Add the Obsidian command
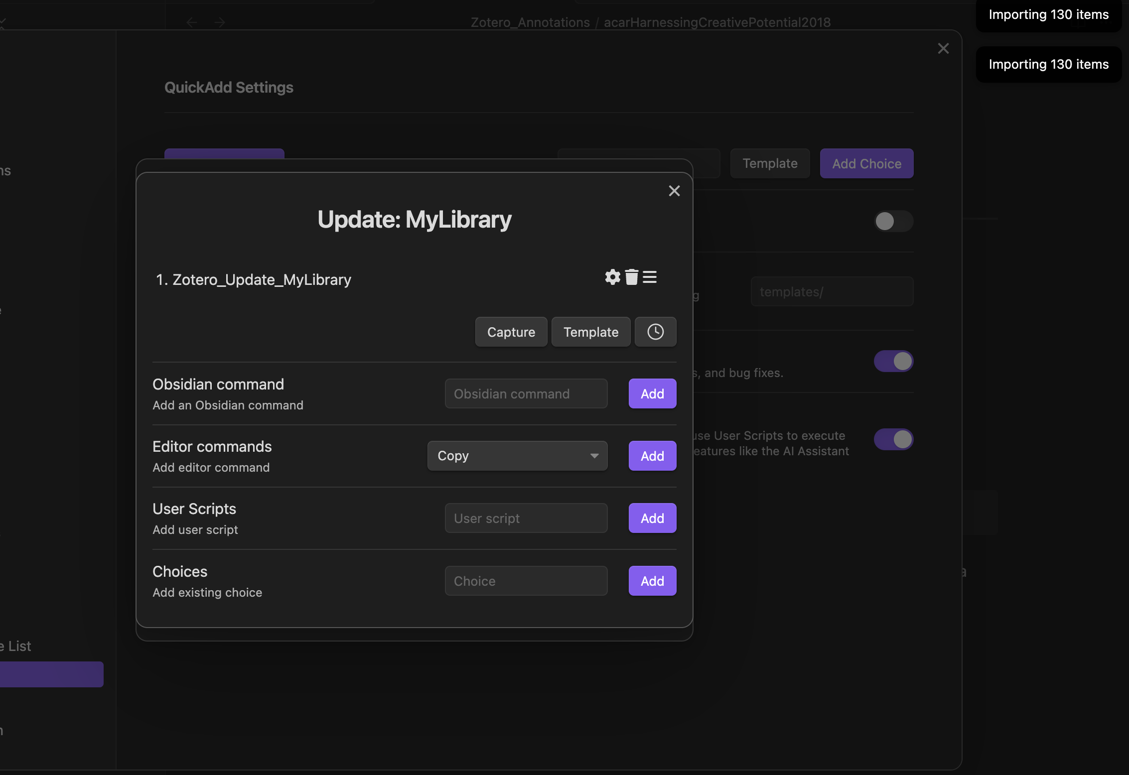 pyautogui.click(x=652, y=393)
